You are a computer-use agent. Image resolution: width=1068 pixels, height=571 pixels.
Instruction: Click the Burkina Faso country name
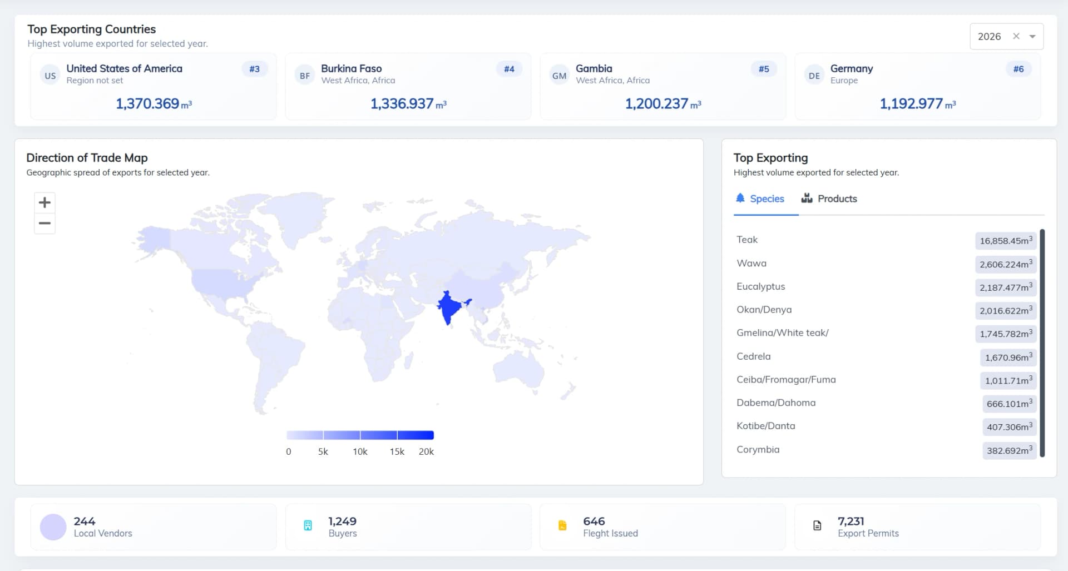pos(352,68)
